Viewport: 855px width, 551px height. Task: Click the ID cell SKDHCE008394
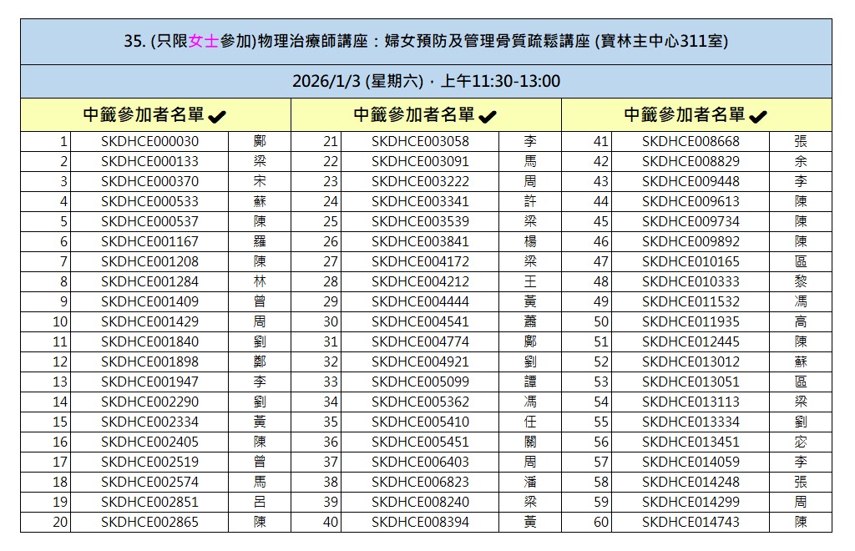click(x=420, y=522)
